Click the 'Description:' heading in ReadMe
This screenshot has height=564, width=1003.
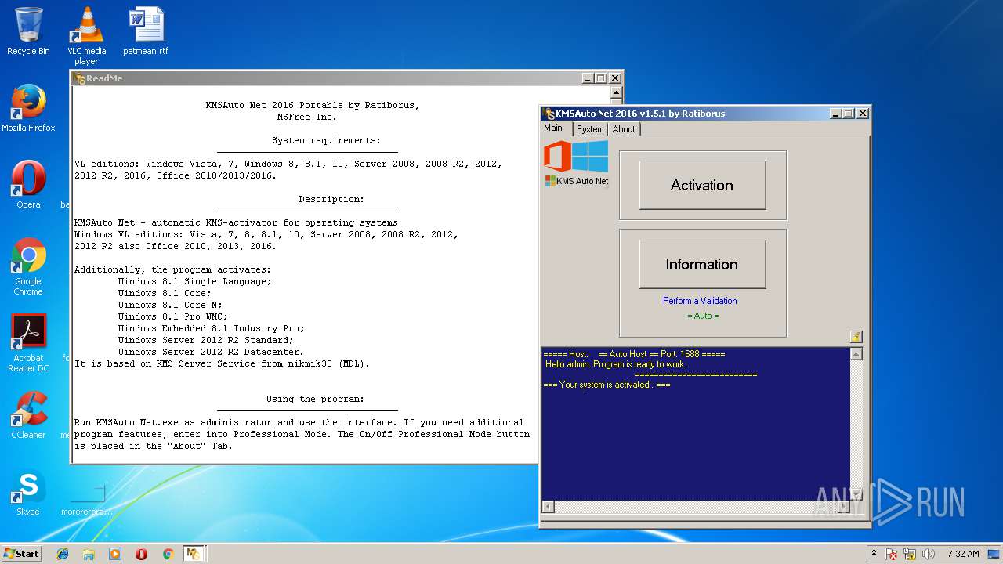pos(331,199)
